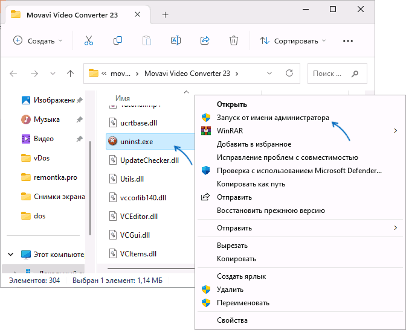This screenshot has height=330, width=406.
Task: Select Добавить в избранное
Action: coord(300,144)
